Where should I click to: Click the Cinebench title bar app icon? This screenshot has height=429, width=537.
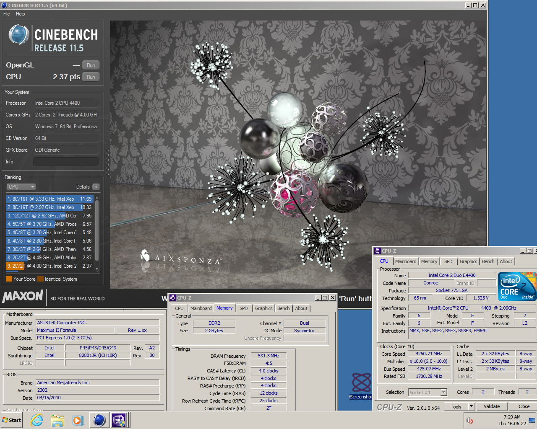tap(4, 5)
